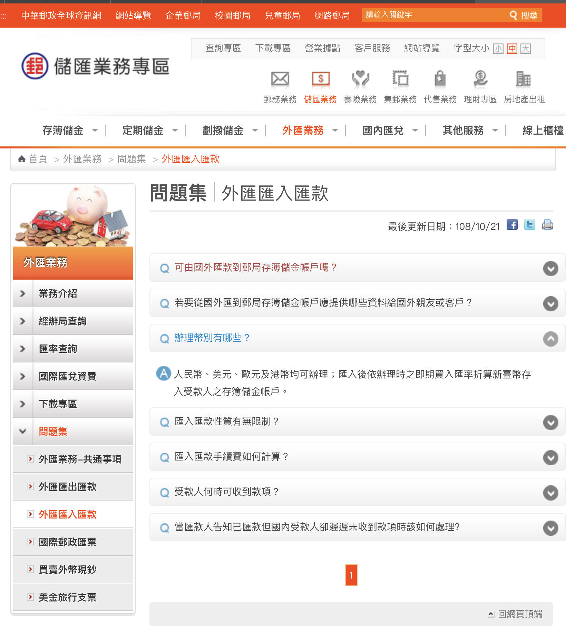Screen dimensions: 566x640
Task: Expand question about 應提供哪些資料給國外親友
Action: pos(357,303)
